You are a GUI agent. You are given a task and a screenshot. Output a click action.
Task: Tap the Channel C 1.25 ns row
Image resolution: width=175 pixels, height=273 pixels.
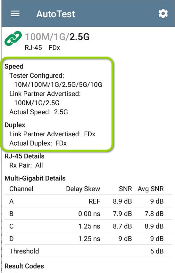(88, 226)
